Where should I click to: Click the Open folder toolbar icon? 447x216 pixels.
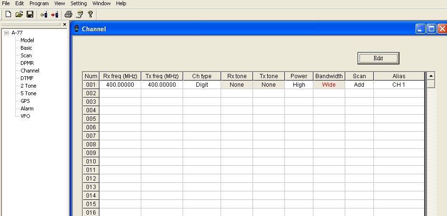coord(19,14)
